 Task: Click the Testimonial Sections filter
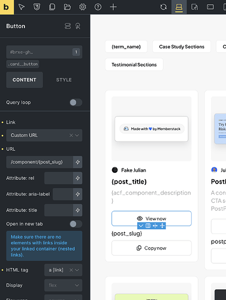(134, 65)
